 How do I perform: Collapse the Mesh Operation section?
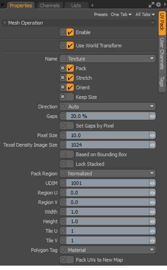5,23
